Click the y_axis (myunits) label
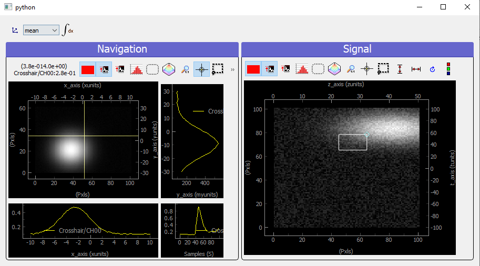Image resolution: width=480 pixels, height=266 pixels. coord(197,195)
